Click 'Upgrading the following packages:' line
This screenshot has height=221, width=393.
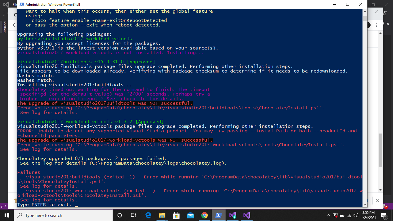tap(64, 34)
